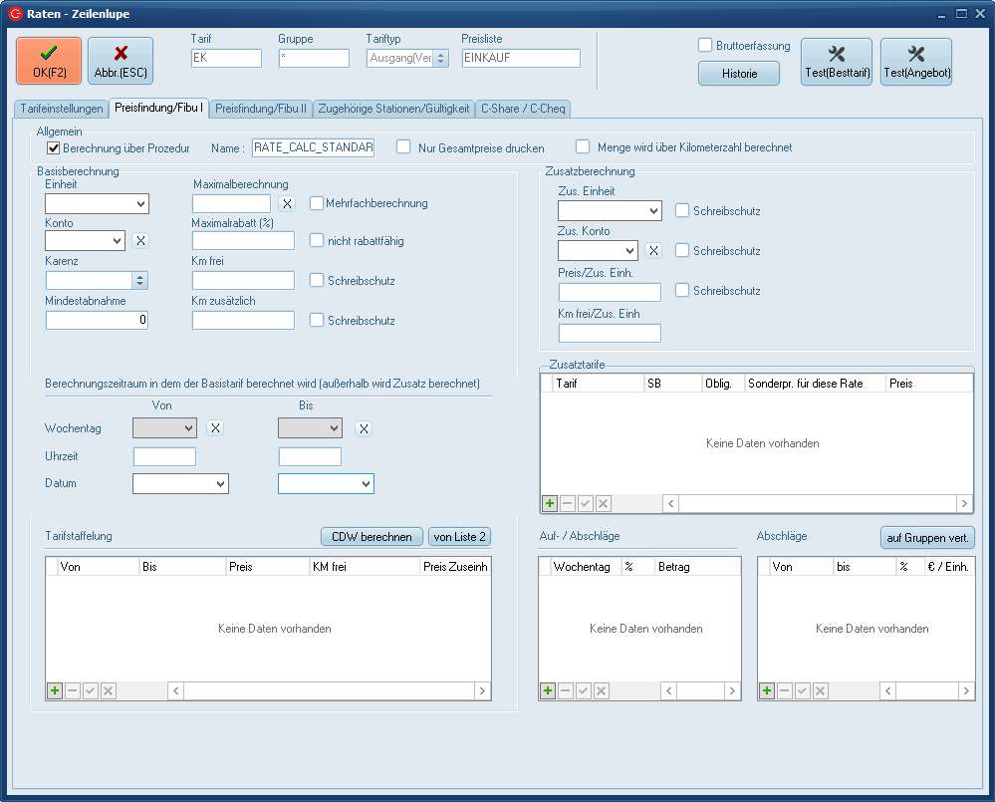
Task: Open the C-Share / C-Cheq tab
Action: [524, 109]
